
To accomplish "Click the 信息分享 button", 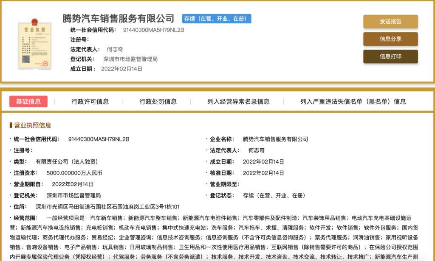I will [390, 39].
